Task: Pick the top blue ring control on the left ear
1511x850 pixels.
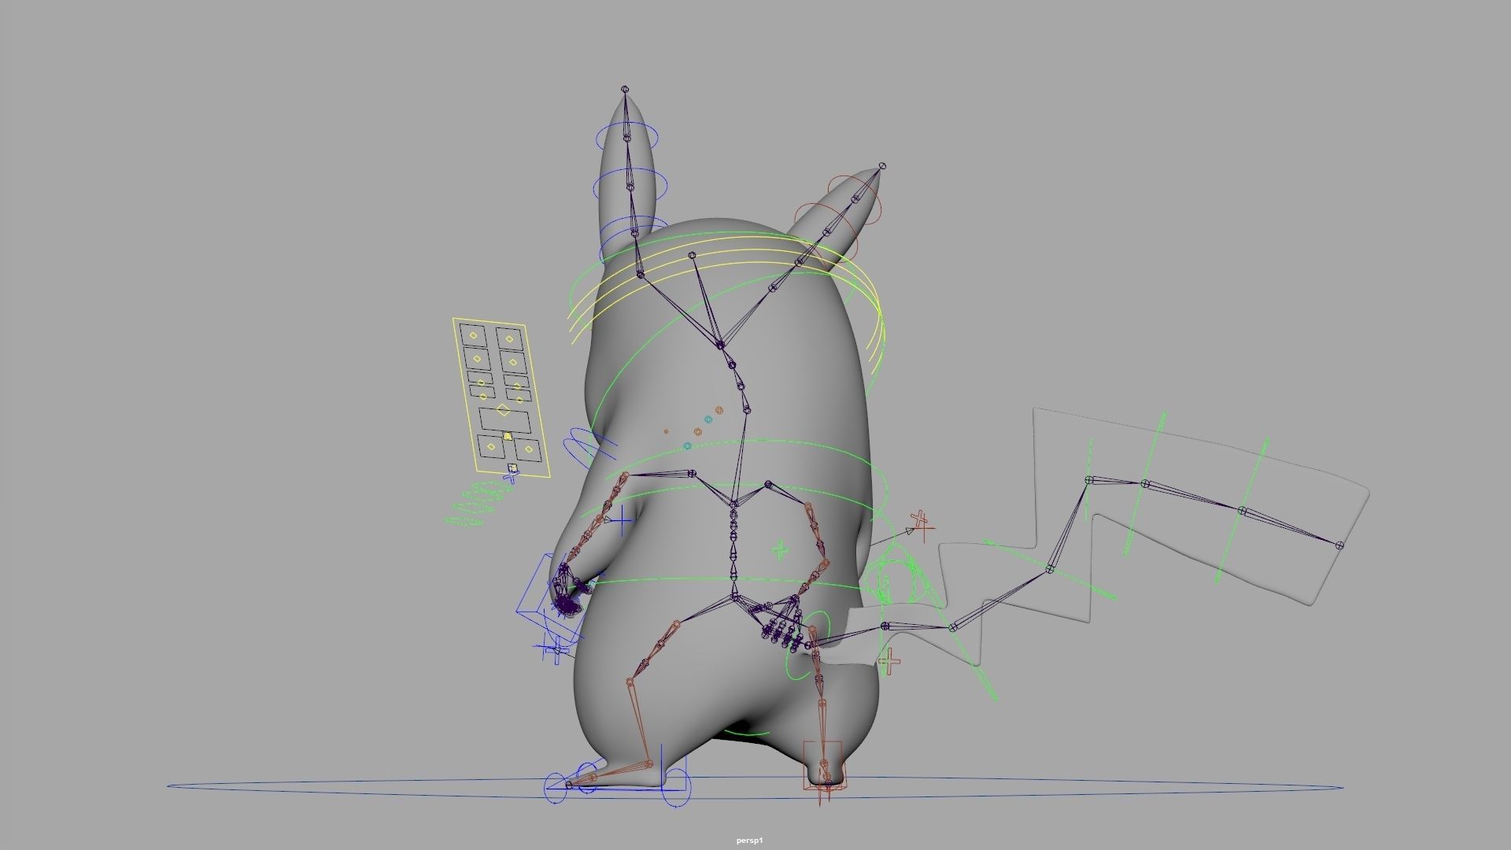Action: tap(627, 139)
